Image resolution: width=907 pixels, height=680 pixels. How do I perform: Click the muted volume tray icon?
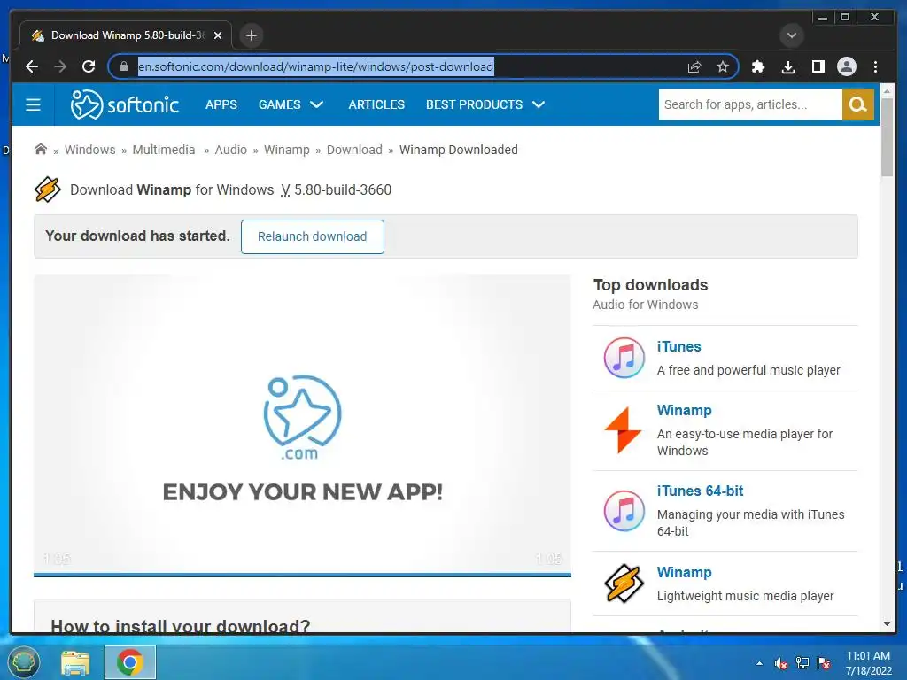[x=780, y=663]
